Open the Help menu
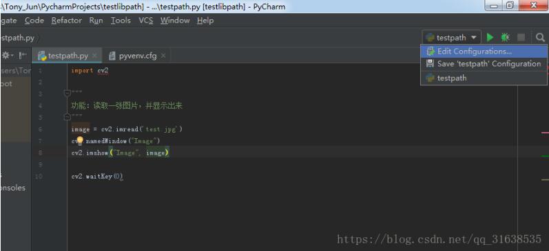 point(205,21)
